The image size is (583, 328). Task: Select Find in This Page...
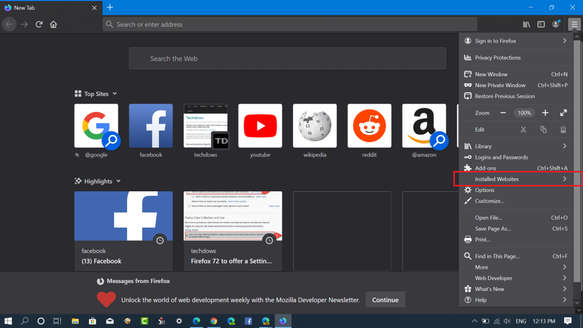(x=516, y=256)
